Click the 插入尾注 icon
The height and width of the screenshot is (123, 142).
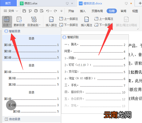coord(86,19)
